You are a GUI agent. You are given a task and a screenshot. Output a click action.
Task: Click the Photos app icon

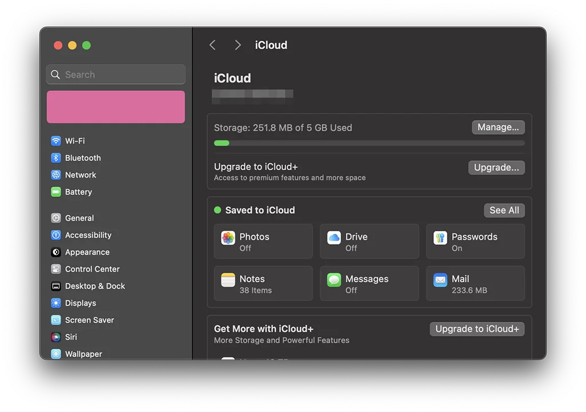pos(228,238)
